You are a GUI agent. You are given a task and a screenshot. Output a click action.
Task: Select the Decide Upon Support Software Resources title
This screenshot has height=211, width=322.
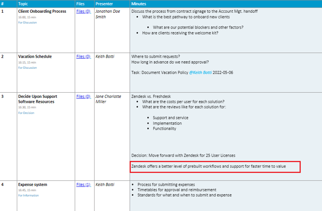coord(38,99)
